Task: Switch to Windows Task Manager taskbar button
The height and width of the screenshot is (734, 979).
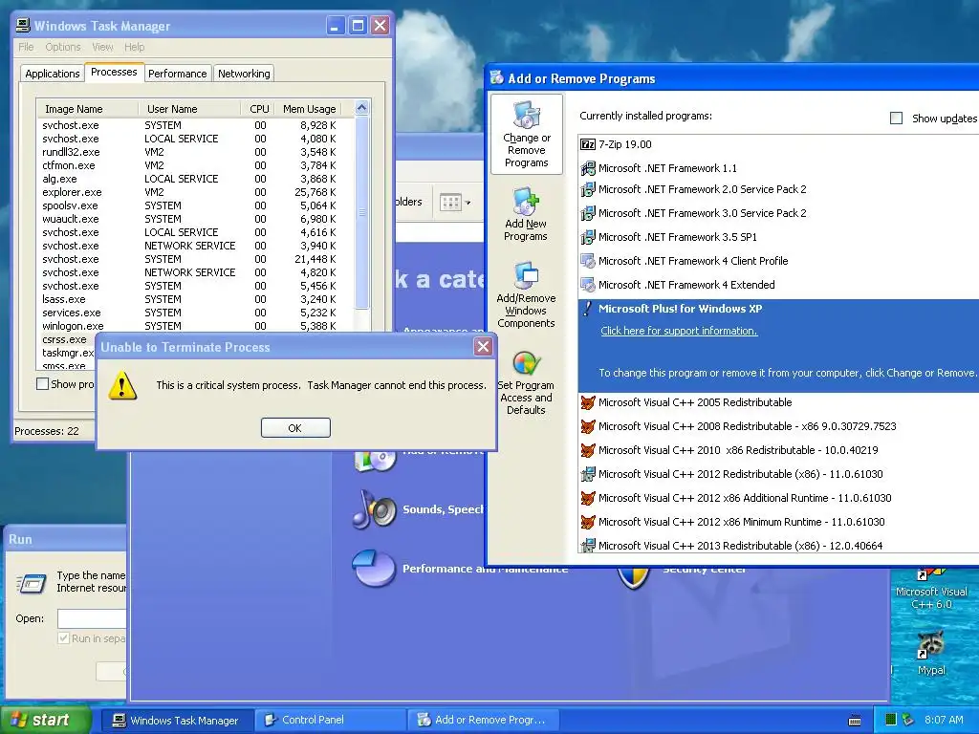Action: pos(177,720)
